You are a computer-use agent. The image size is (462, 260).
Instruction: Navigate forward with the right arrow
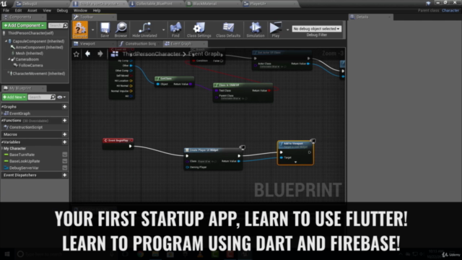tap(100, 53)
